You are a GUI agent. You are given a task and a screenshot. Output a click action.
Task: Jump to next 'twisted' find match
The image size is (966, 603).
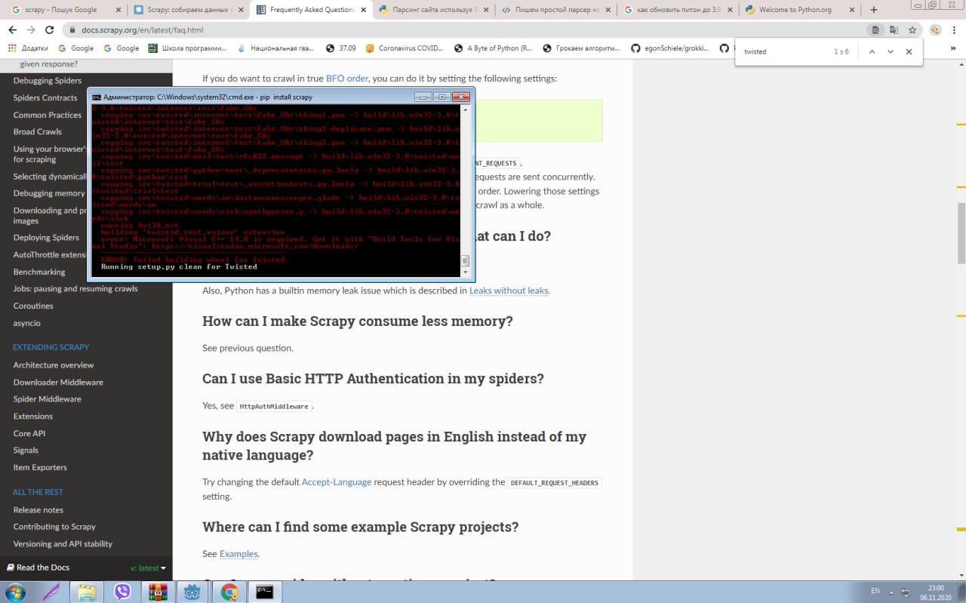coord(891,52)
